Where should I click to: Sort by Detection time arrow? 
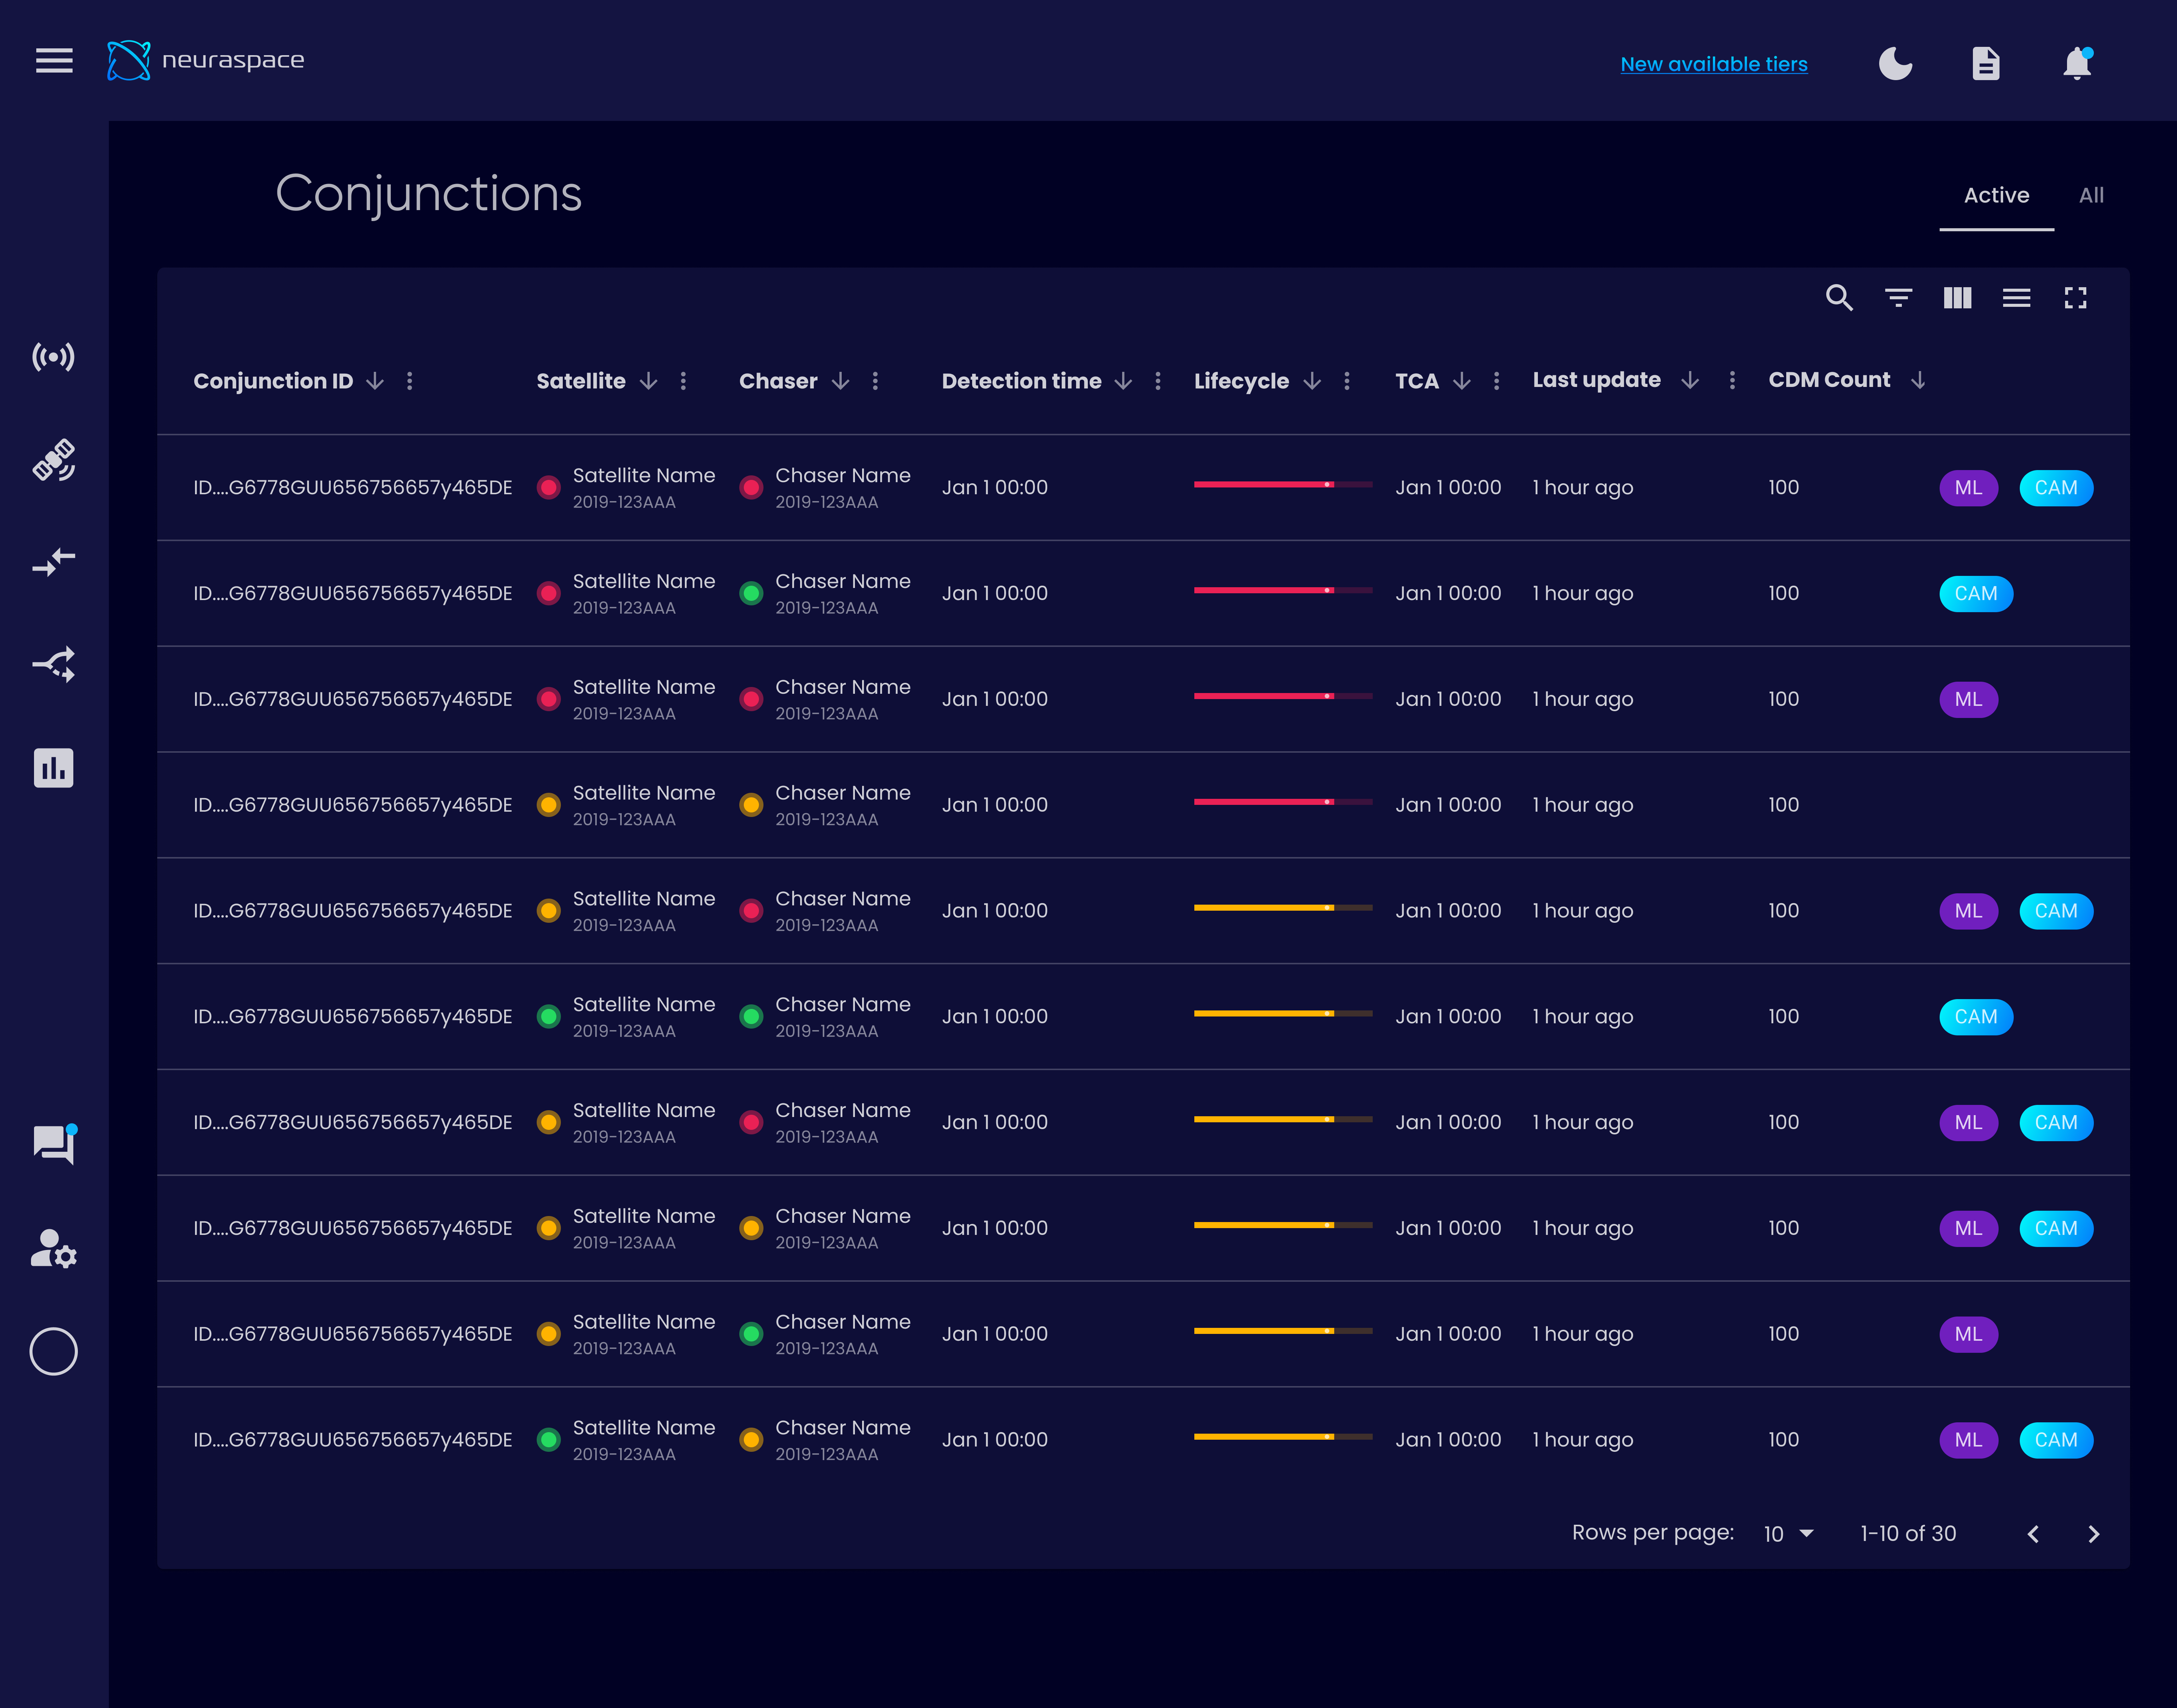coord(1123,381)
